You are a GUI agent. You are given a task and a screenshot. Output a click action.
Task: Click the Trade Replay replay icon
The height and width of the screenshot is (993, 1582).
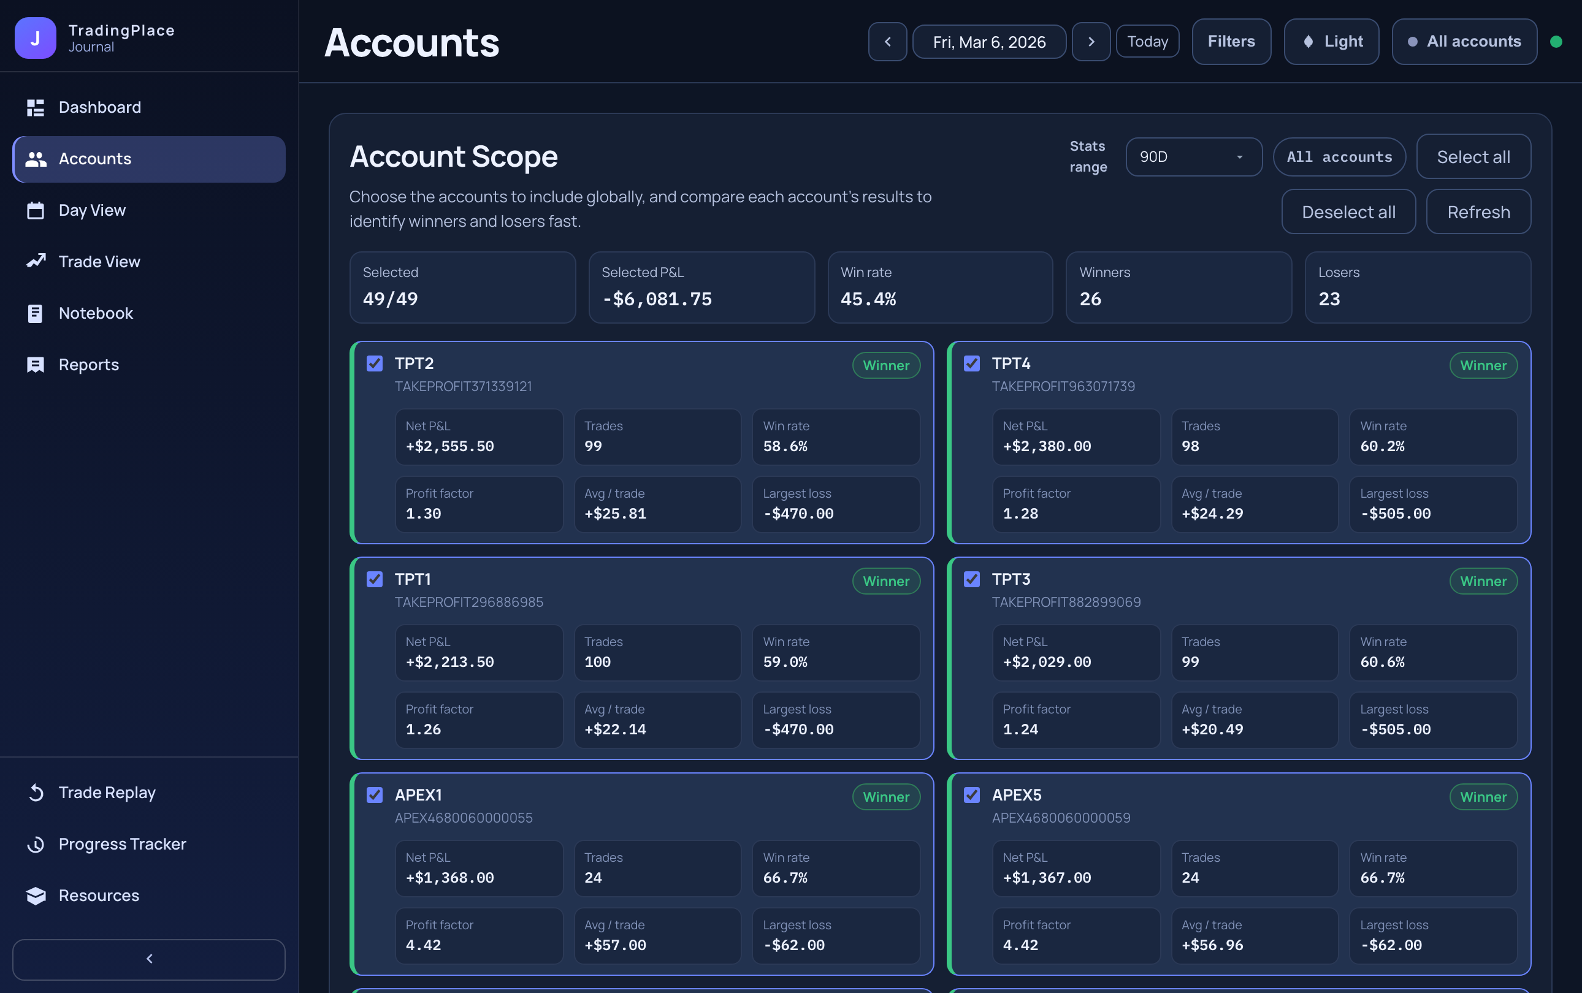pyautogui.click(x=36, y=792)
